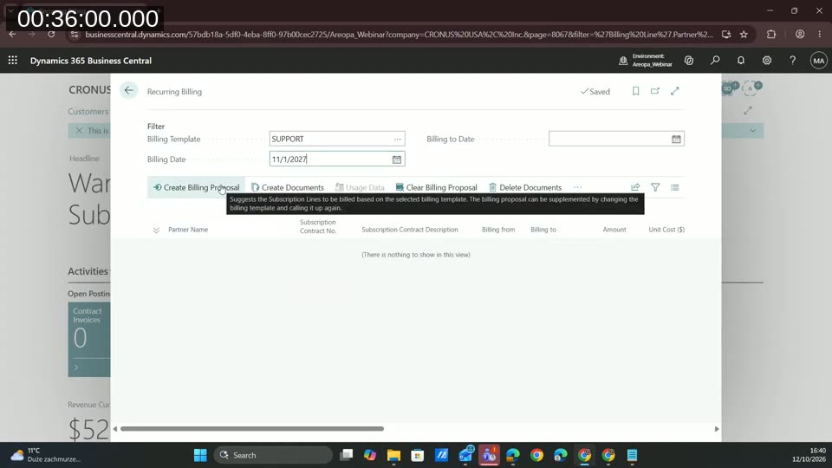Open Copilot icon in top bar
Viewport: 832px width, 468px height.
click(x=689, y=61)
